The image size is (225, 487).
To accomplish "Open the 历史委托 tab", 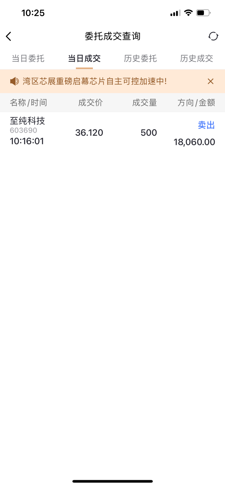I will point(140,58).
